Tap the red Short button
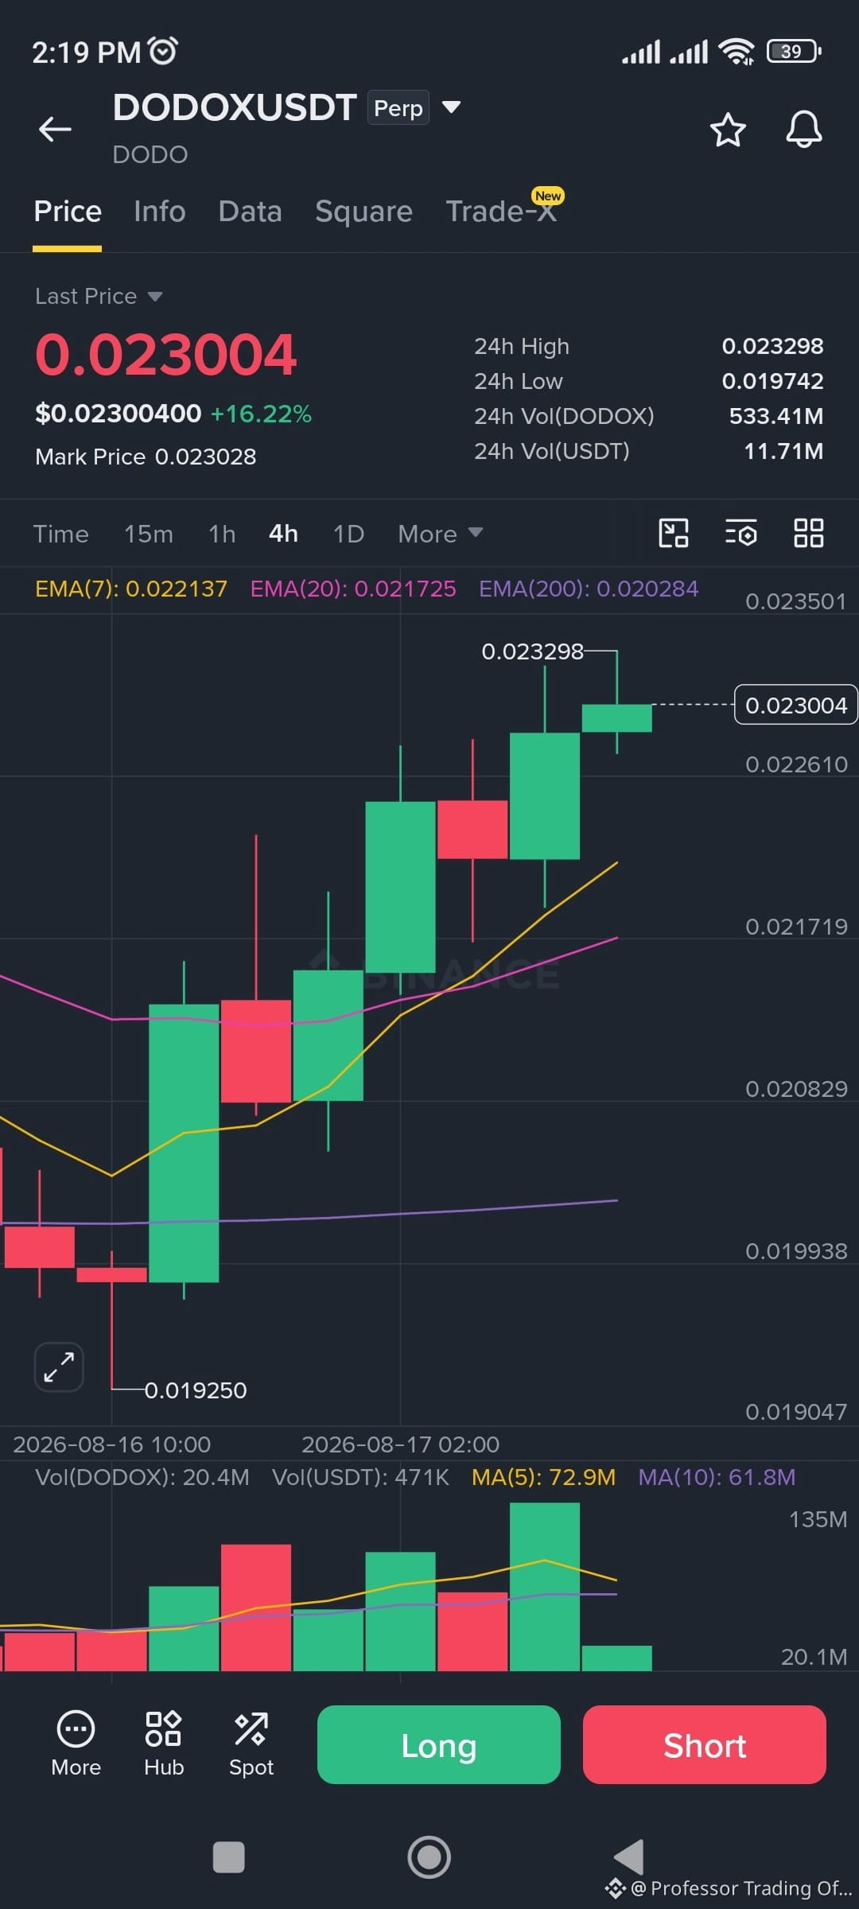The width and height of the screenshot is (859, 1909). (705, 1745)
